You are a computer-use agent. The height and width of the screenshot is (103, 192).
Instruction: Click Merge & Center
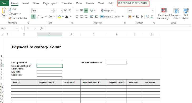click(110, 17)
